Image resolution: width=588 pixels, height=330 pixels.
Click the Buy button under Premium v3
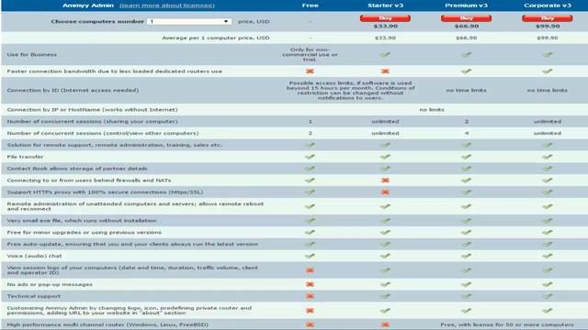coord(466,18)
